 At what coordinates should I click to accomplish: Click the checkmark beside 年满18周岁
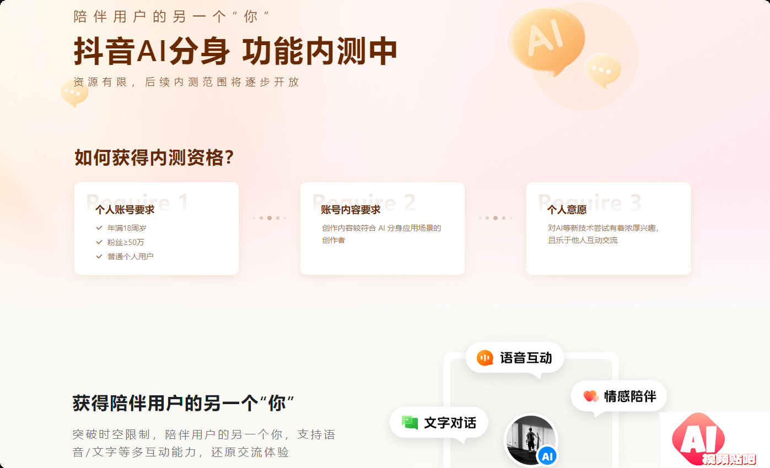[x=99, y=227]
